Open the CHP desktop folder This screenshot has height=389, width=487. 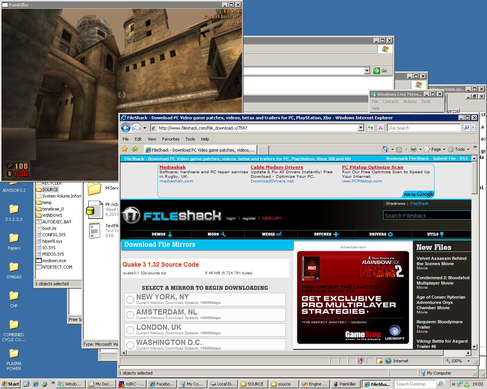point(14,299)
